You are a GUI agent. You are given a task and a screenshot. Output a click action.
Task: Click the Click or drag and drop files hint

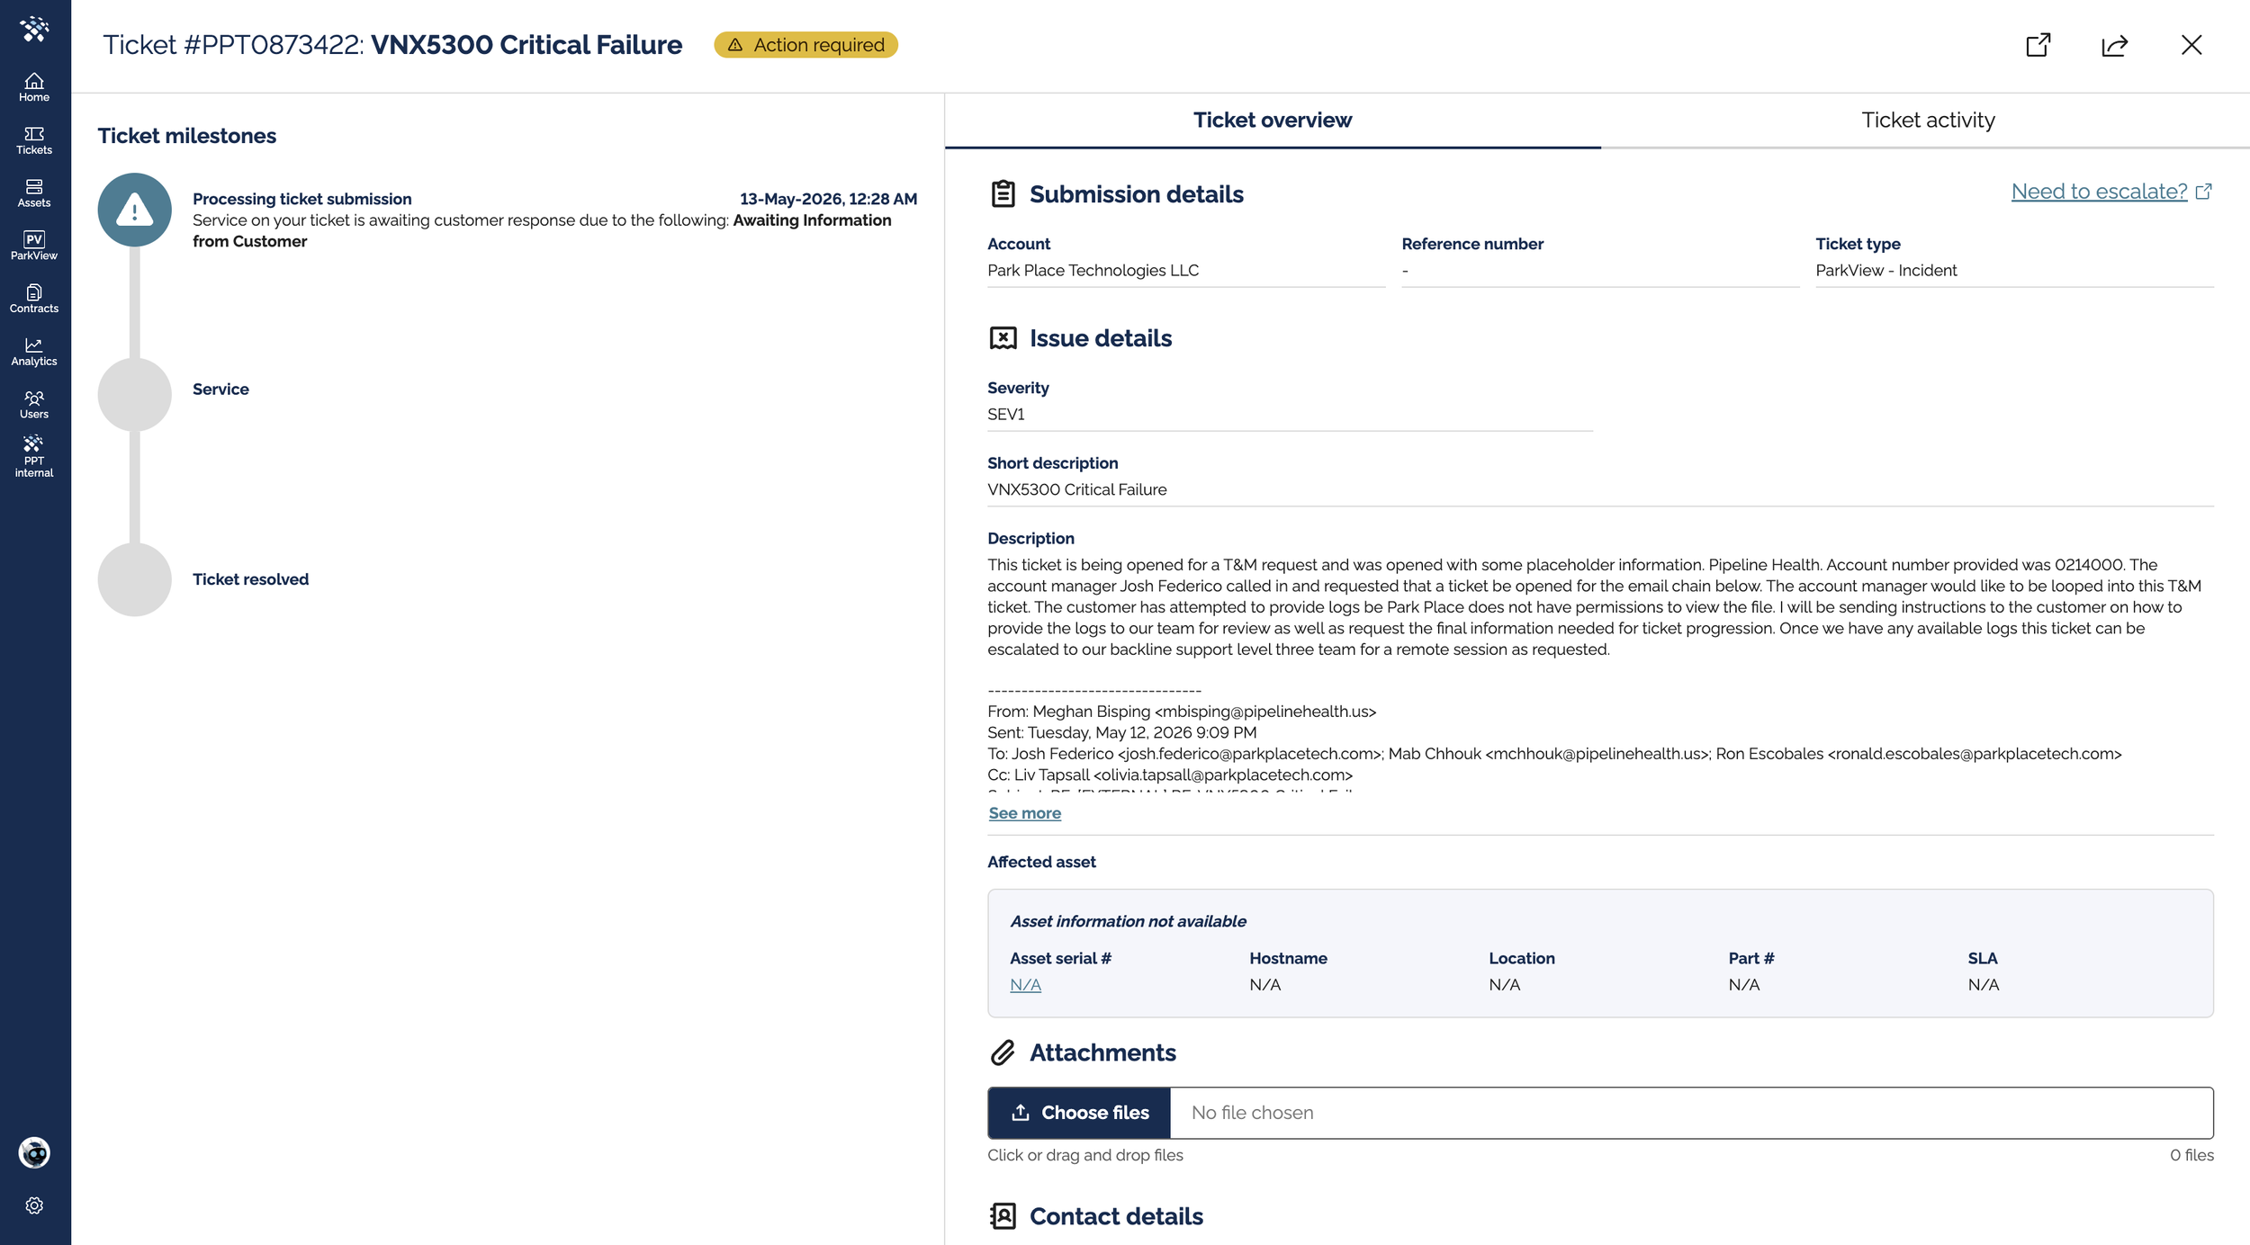1084,1155
